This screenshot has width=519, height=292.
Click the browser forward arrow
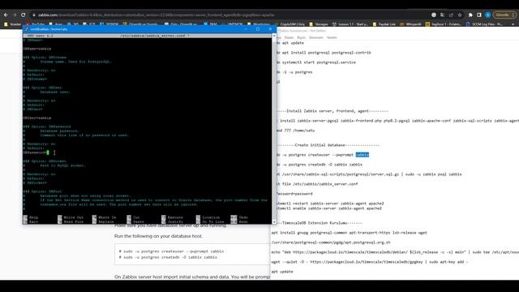click(x=15, y=15)
